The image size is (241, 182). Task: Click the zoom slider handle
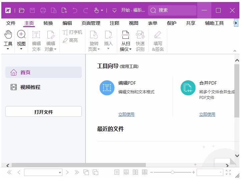(x=172, y=172)
